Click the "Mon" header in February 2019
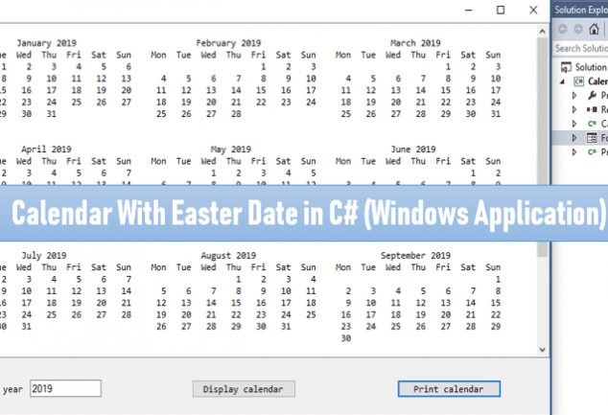Screen dimensions: 608x415 [x=158, y=55]
